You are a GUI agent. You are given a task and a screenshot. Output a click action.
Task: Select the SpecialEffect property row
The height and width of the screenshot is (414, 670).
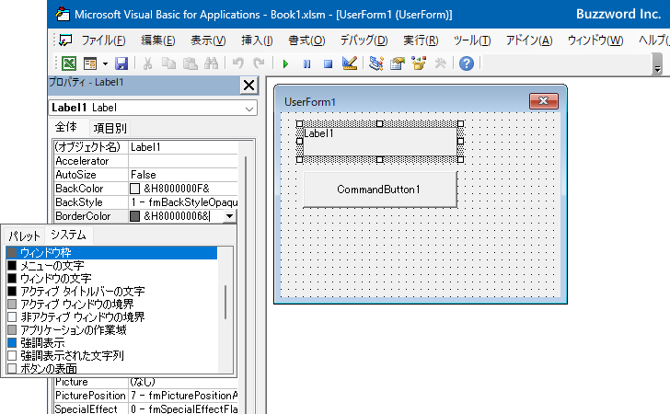(x=145, y=408)
